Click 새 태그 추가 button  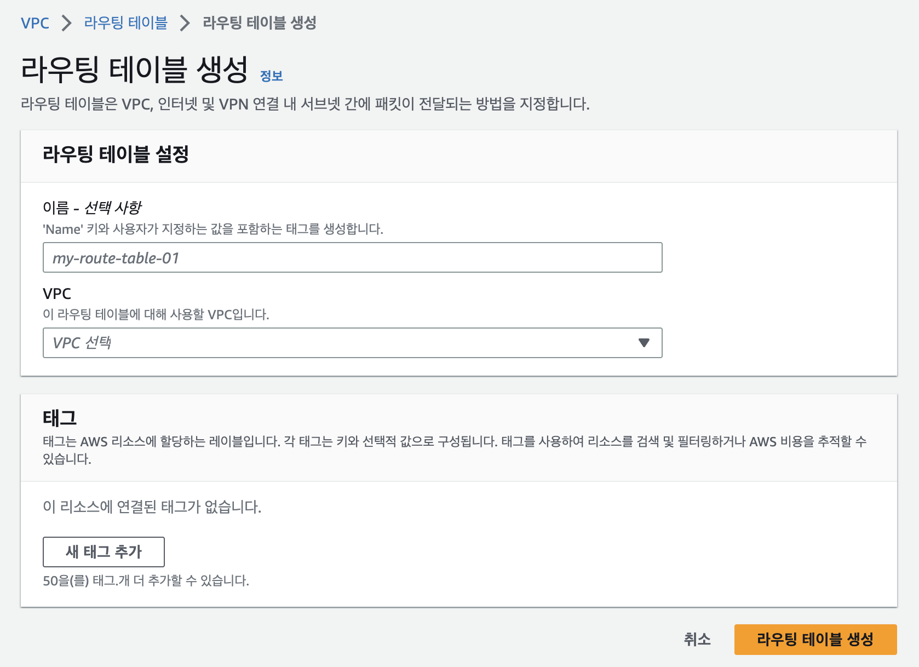point(104,552)
